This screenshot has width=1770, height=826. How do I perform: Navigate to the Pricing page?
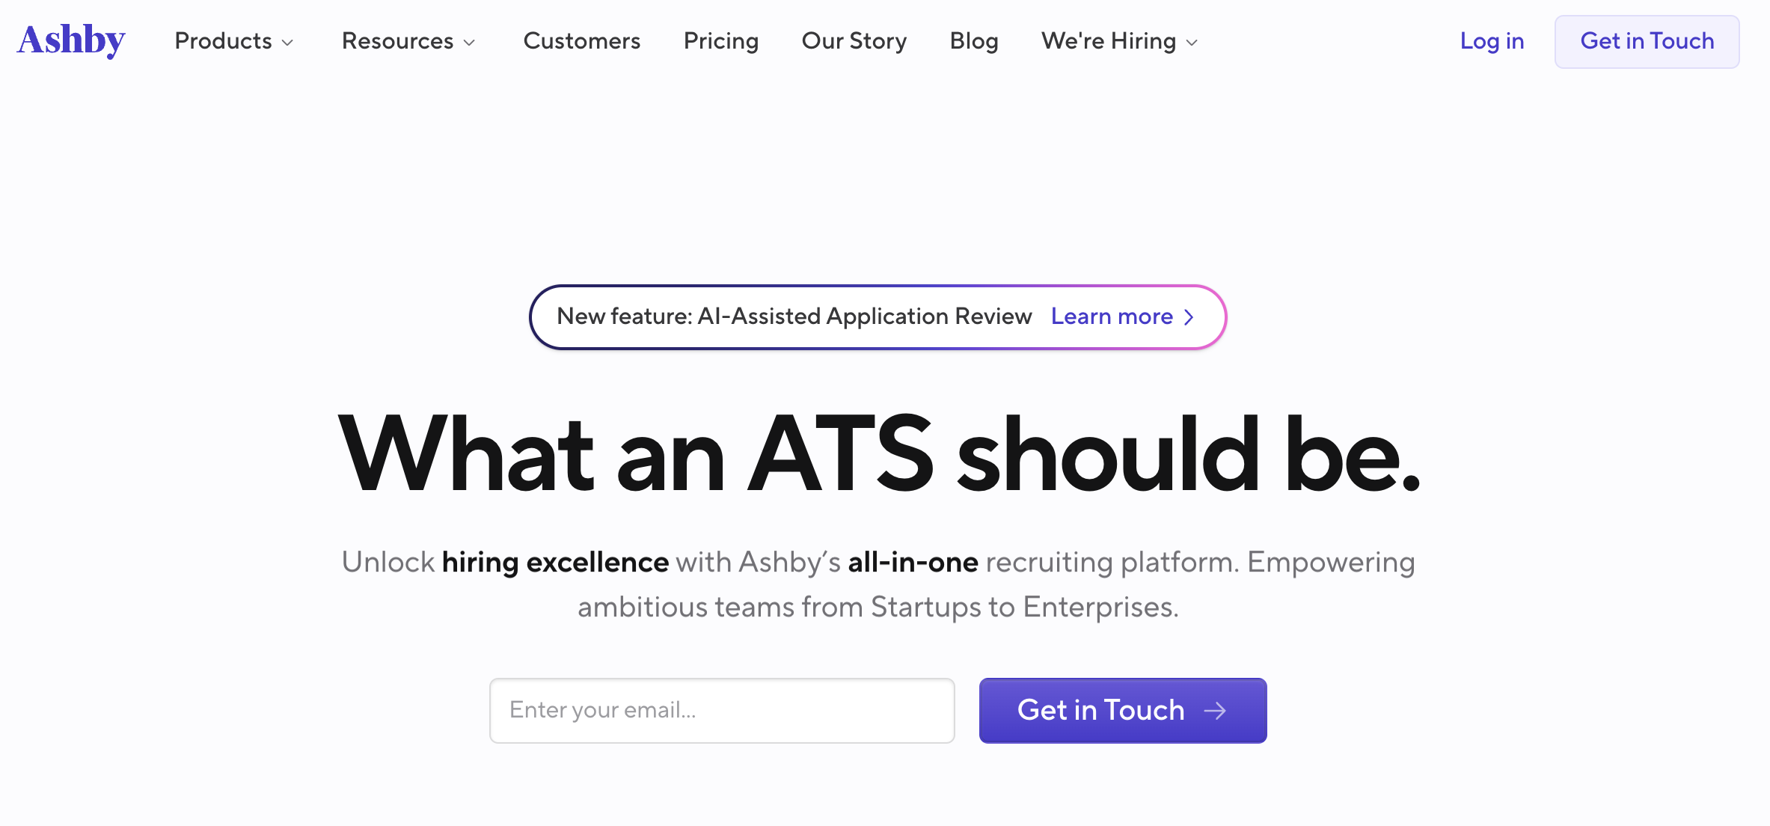(x=720, y=42)
